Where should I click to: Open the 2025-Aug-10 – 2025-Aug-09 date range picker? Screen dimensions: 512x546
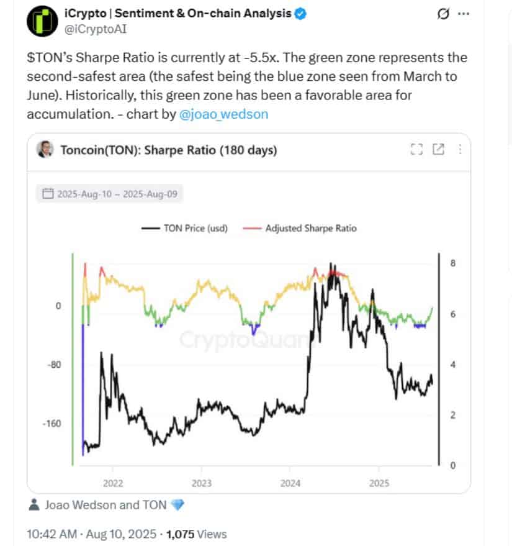point(110,194)
